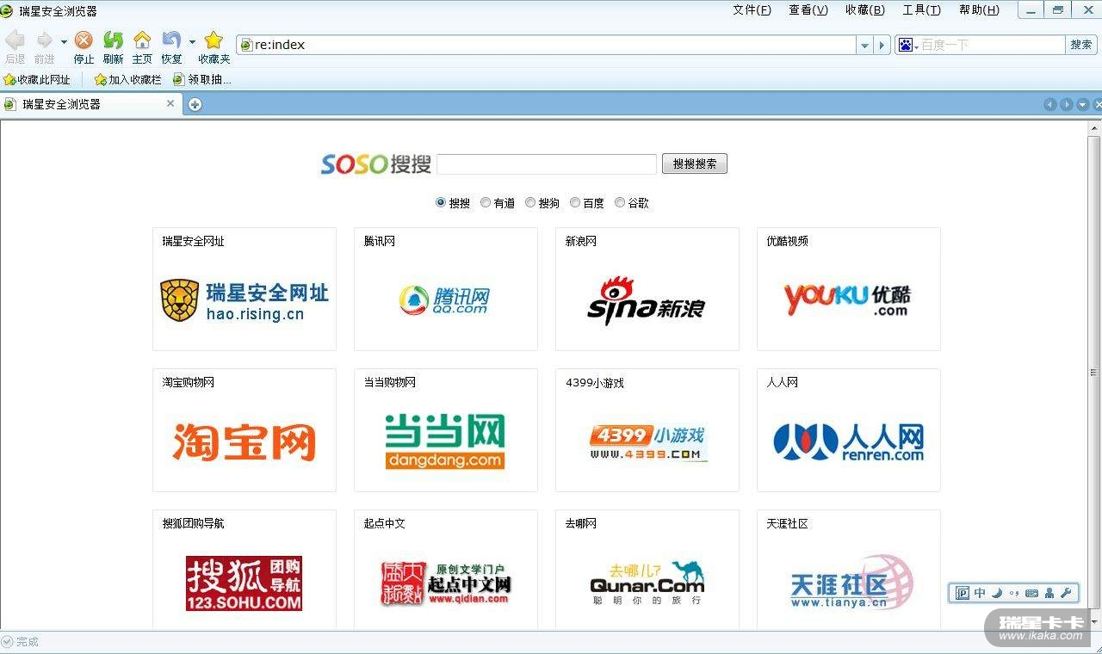Open the 去哪网 Qunar tile

pos(647,570)
